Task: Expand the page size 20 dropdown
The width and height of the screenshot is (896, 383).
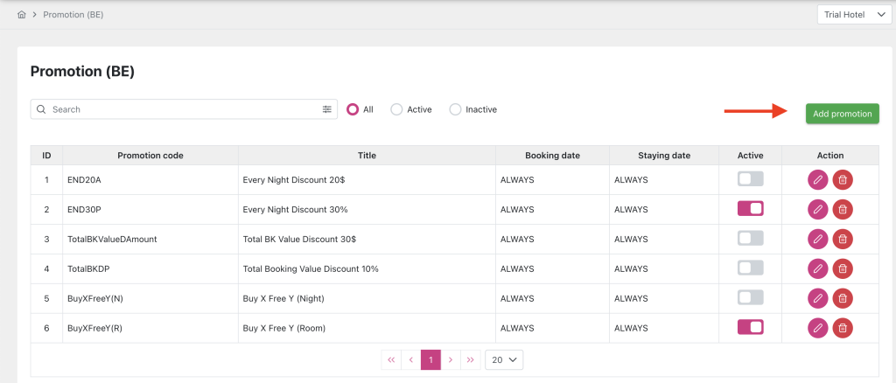Action: click(x=504, y=359)
